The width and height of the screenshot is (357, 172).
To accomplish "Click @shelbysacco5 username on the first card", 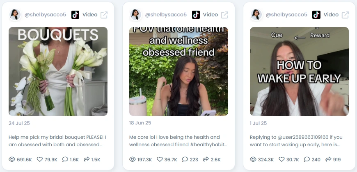I will 45,15.
